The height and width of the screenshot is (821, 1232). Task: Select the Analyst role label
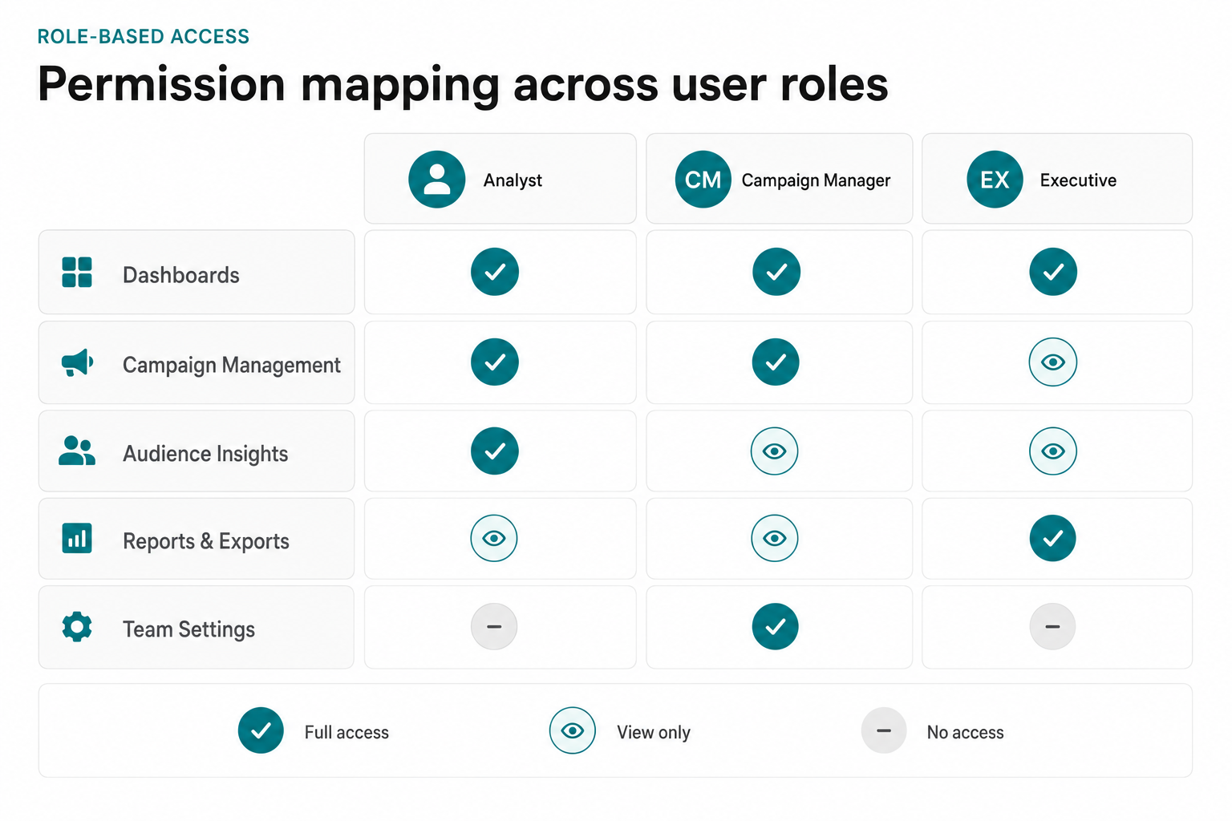(x=513, y=180)
